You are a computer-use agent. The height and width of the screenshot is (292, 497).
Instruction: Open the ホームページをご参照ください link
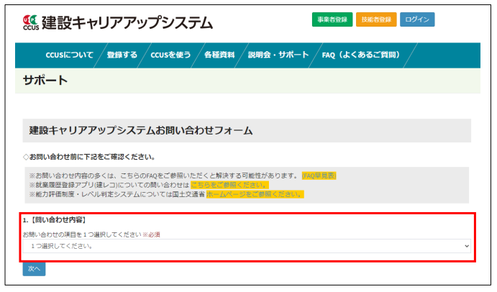(x=255, y=194)
